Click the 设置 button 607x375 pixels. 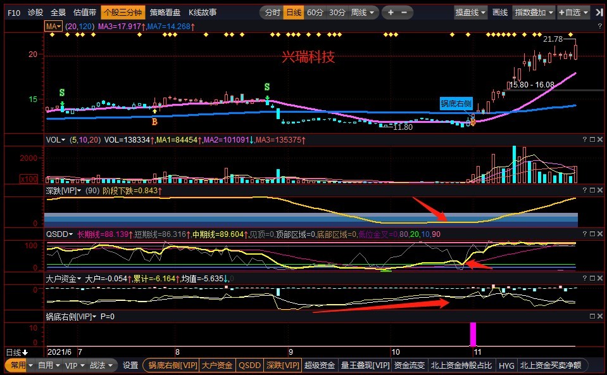pyautogui.click(x=130, y=365)
